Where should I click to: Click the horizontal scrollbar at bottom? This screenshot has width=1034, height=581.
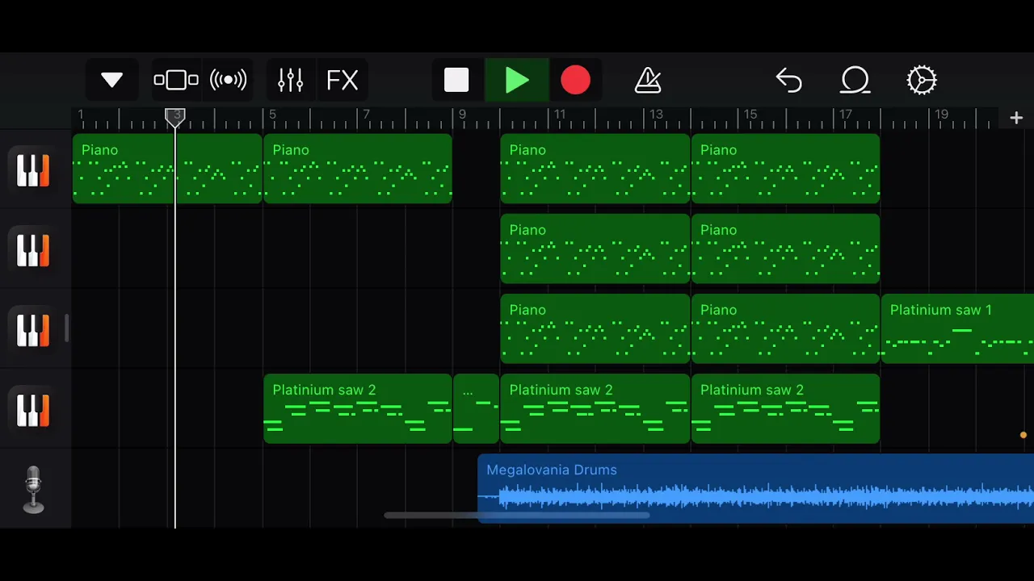pos(517,515)
